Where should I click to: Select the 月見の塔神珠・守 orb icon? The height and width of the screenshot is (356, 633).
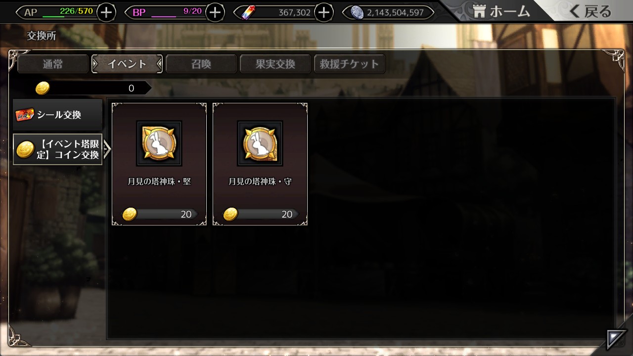pos(260,143)
